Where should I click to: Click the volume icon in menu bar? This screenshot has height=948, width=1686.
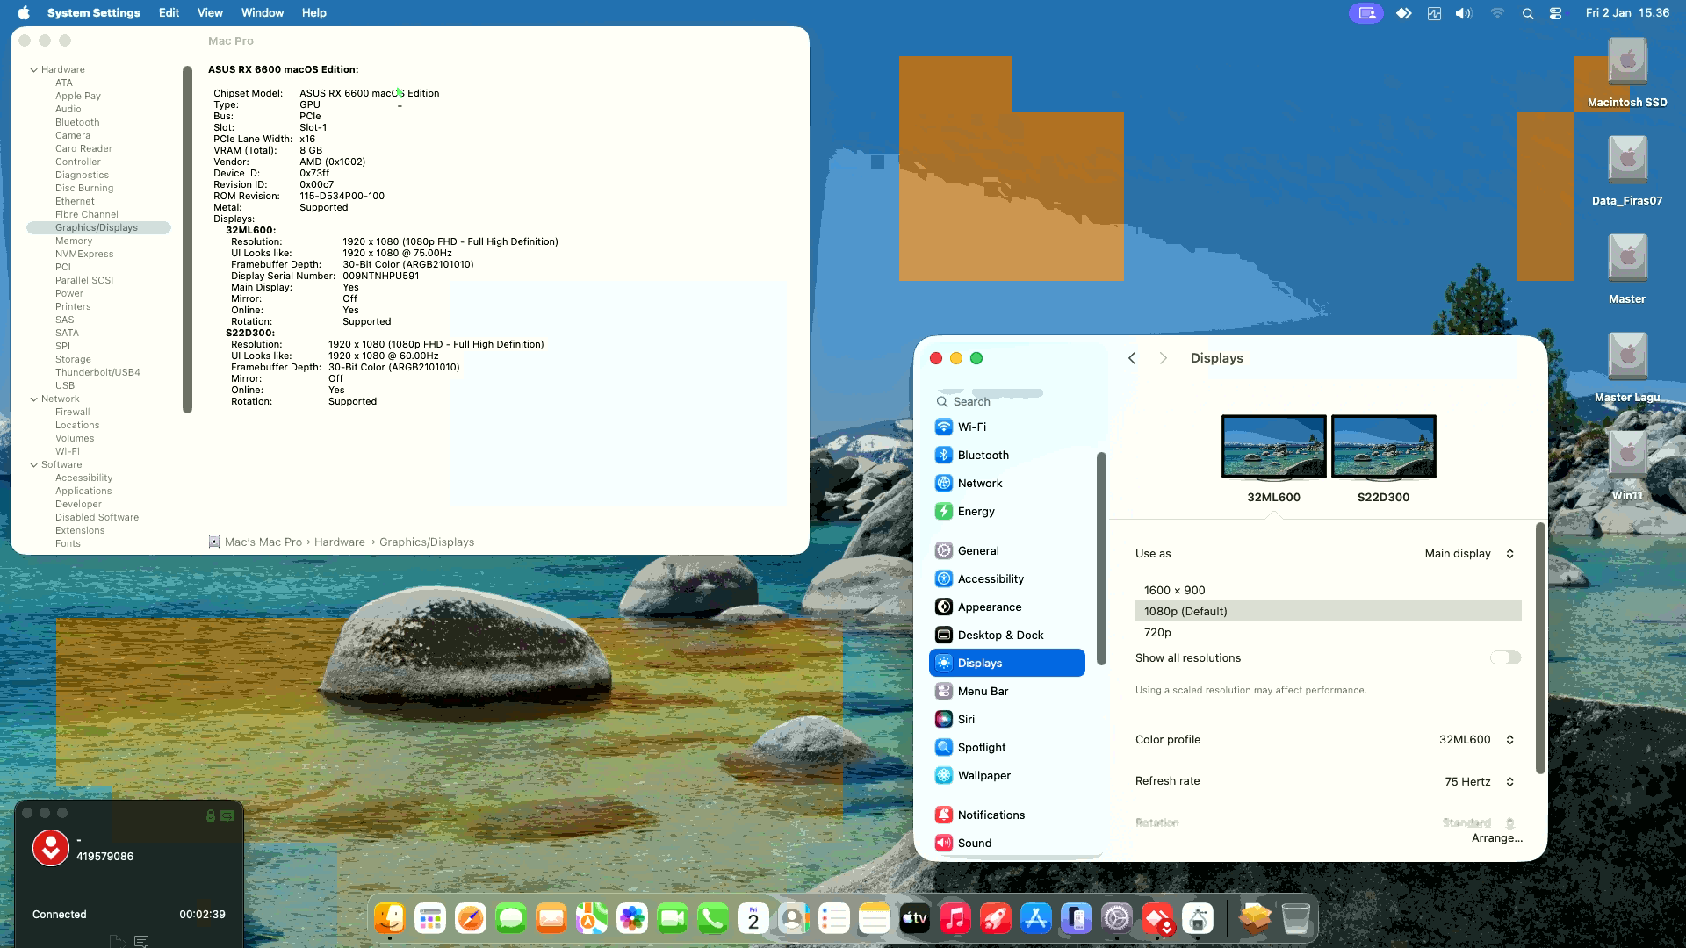(x=1464, y=13)
